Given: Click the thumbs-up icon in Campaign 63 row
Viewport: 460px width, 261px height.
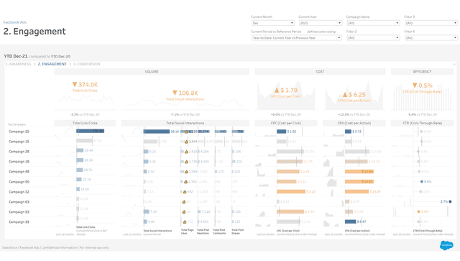Looking at the screenshot, I should pos(184,202).
